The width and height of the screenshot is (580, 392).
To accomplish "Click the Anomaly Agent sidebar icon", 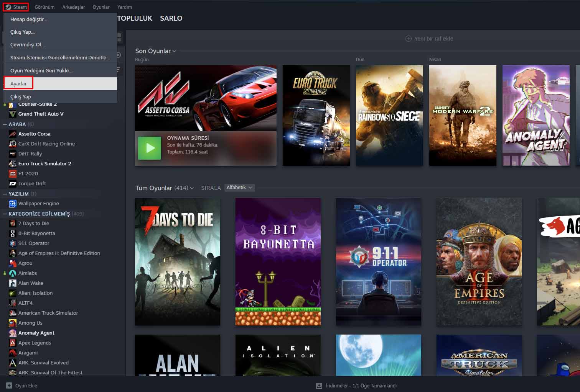I will coord(12,333).
